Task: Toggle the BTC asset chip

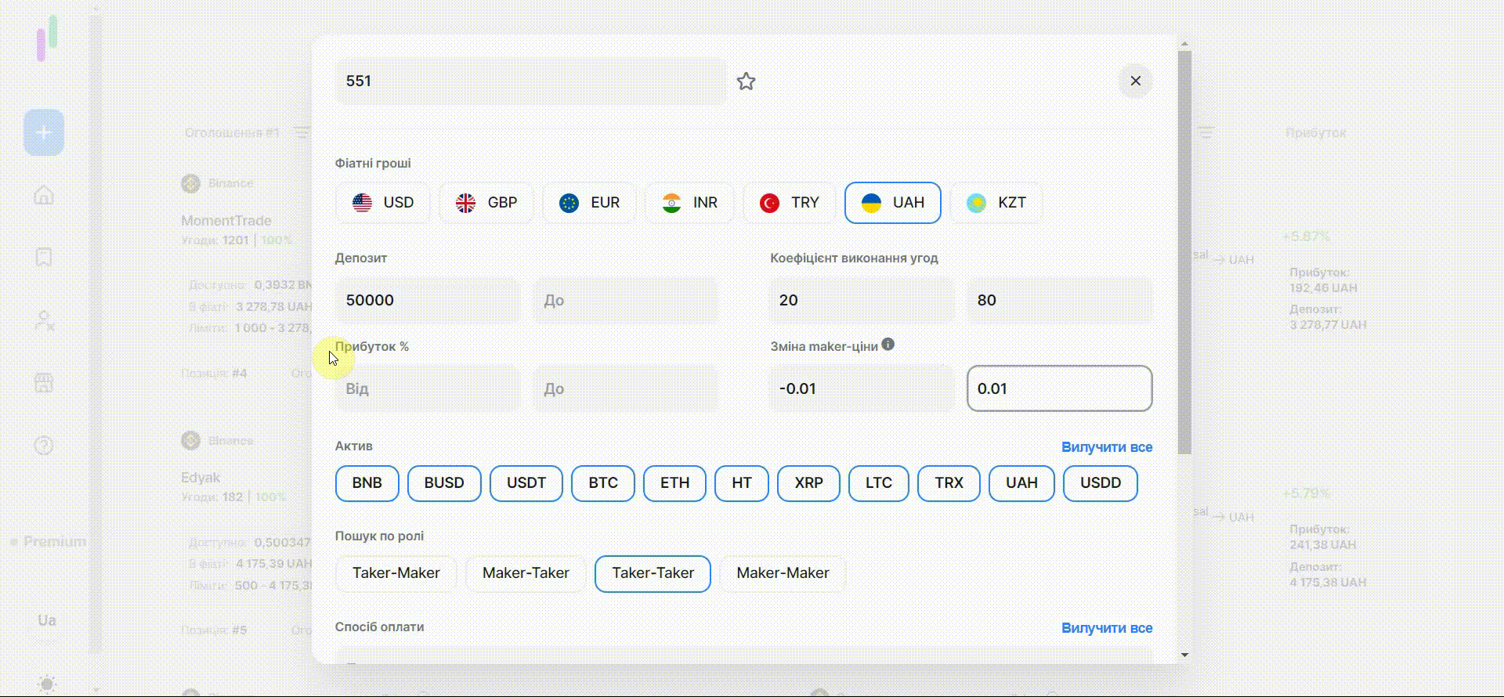Action: (x=603, y=483)
